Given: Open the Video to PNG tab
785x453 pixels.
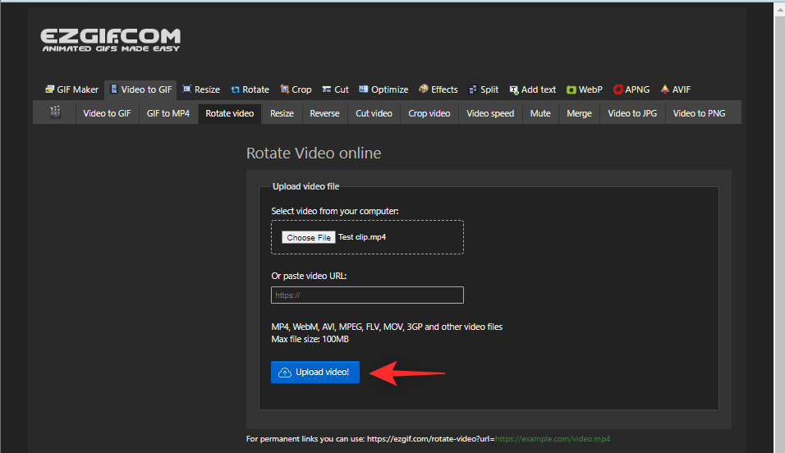Looking at the screenshot, I should click(x=699, y=113).
